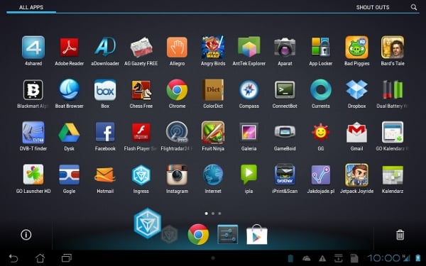This screenshot has width=426, height=266.
Task: Click the trash bin icon
Action: [400, 235]
